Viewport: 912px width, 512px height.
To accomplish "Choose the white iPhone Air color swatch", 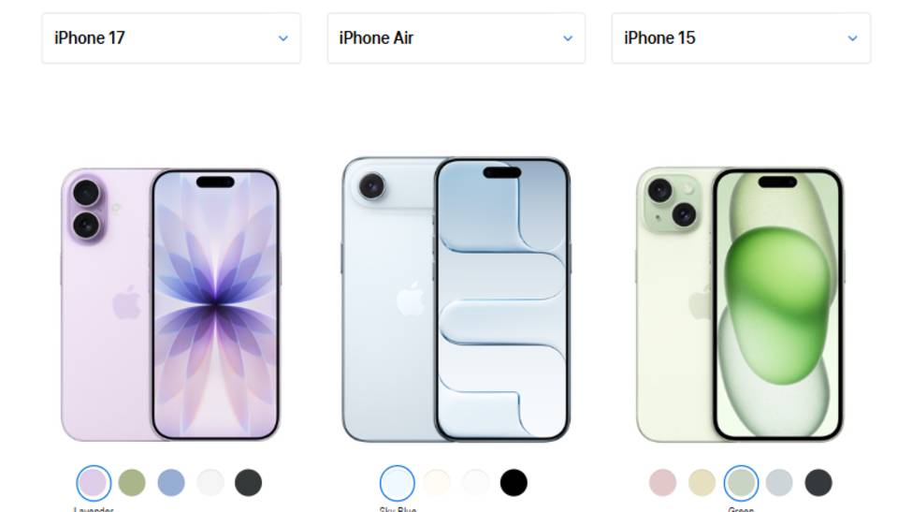I will point(475,483).
